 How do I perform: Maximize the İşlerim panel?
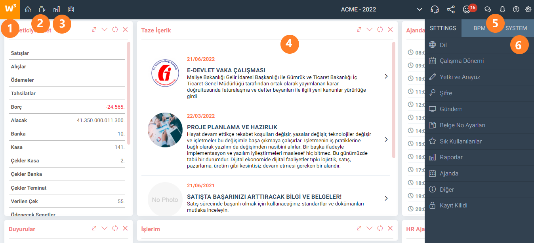click(359, 228)
